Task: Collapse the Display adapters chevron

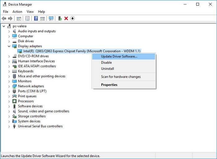Action: pos(9,46)
